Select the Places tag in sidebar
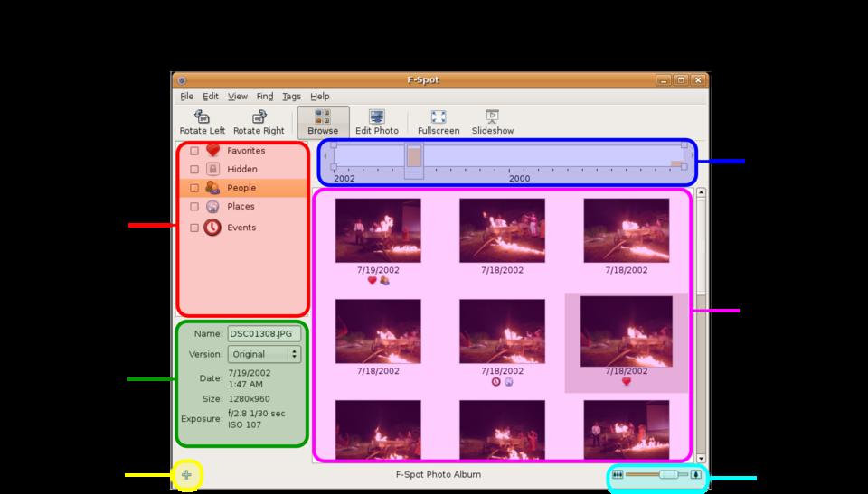This screenshot has width=868, height=494. [241, 207]
